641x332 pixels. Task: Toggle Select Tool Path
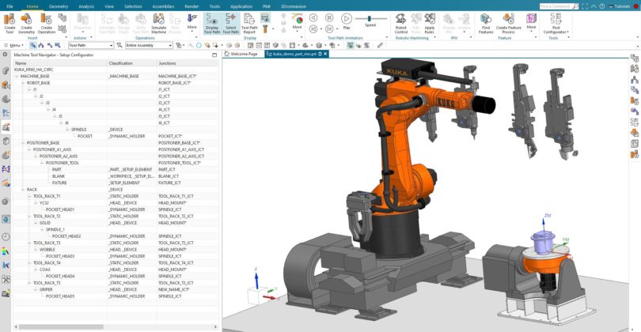230,23
